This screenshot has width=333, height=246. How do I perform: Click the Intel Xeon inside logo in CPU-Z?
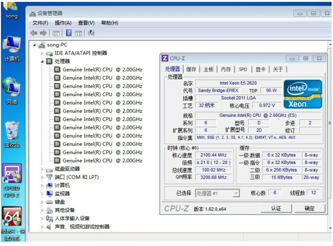click(303, 94)
